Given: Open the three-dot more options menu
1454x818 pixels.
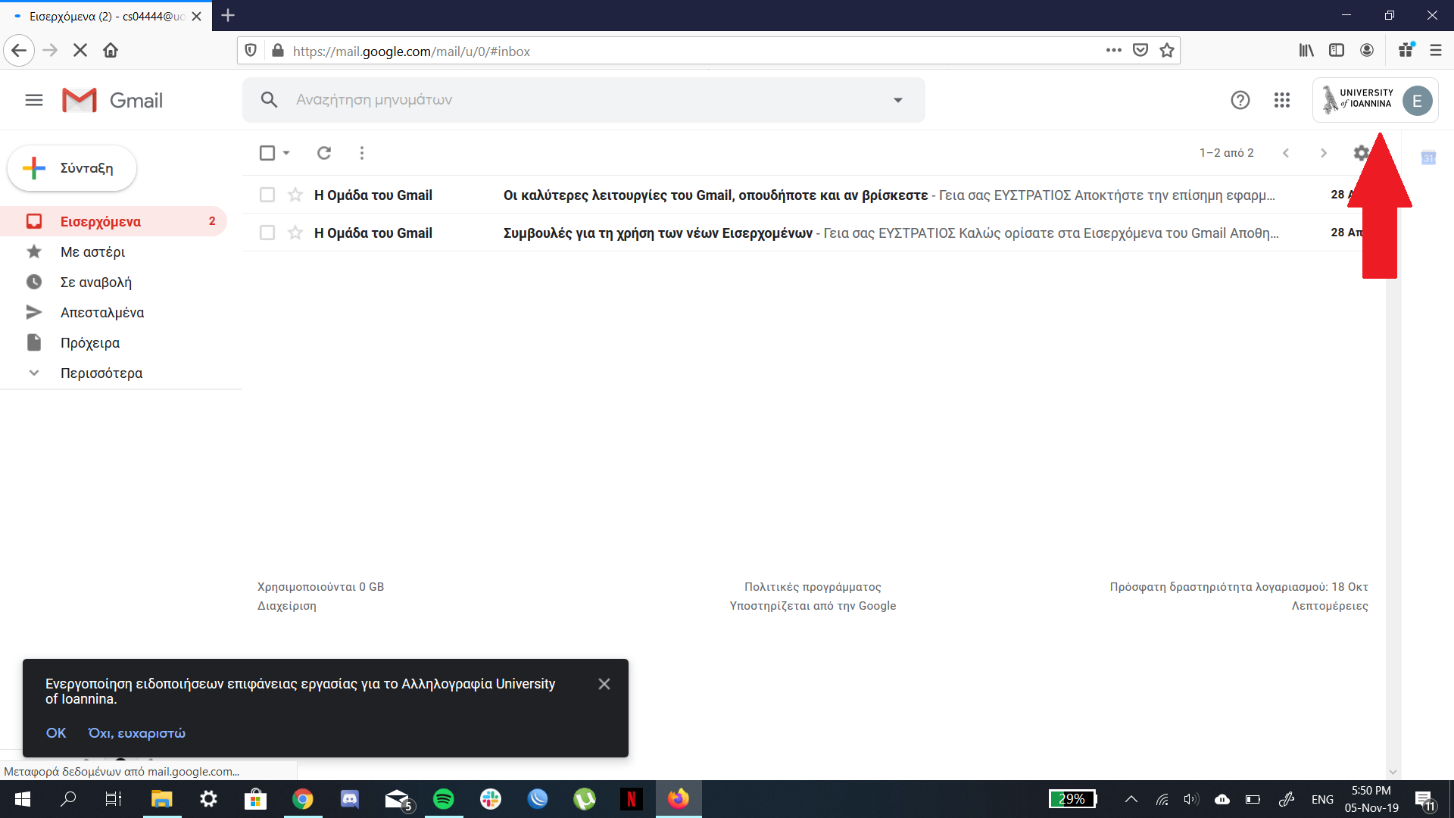Looking at the screenshot, I should [x=362, y=153].
